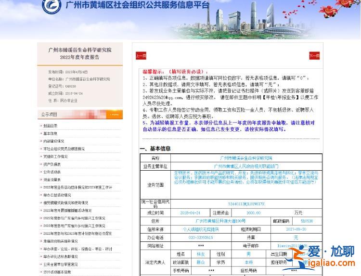Image resolution: width=361 pixels, height=276 pixels.
Task: Click the 学历 value 本科
Action: point(249,262)
